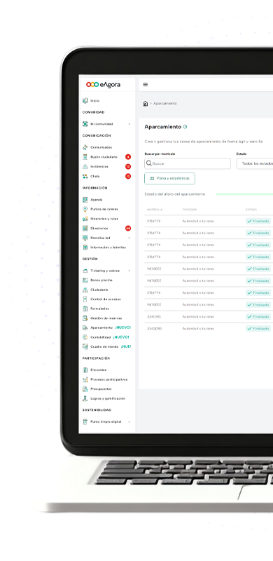Click the Logros y gamificación icon
This screenshot has width=273, height=561.
(x=85, y=398)
